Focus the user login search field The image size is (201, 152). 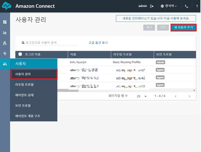click(52, 43)
